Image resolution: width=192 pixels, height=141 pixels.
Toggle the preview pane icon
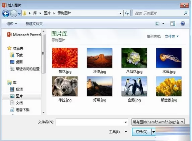[173, 23]
